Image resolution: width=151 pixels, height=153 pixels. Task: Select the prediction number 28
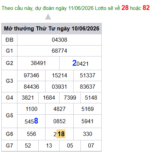pos(125,8)
